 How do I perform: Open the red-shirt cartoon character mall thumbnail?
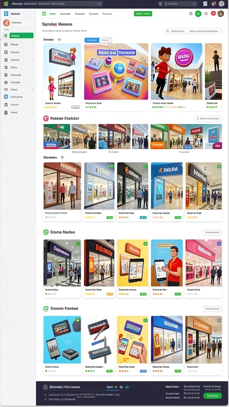pyautogui.click(x=177, y=72)
